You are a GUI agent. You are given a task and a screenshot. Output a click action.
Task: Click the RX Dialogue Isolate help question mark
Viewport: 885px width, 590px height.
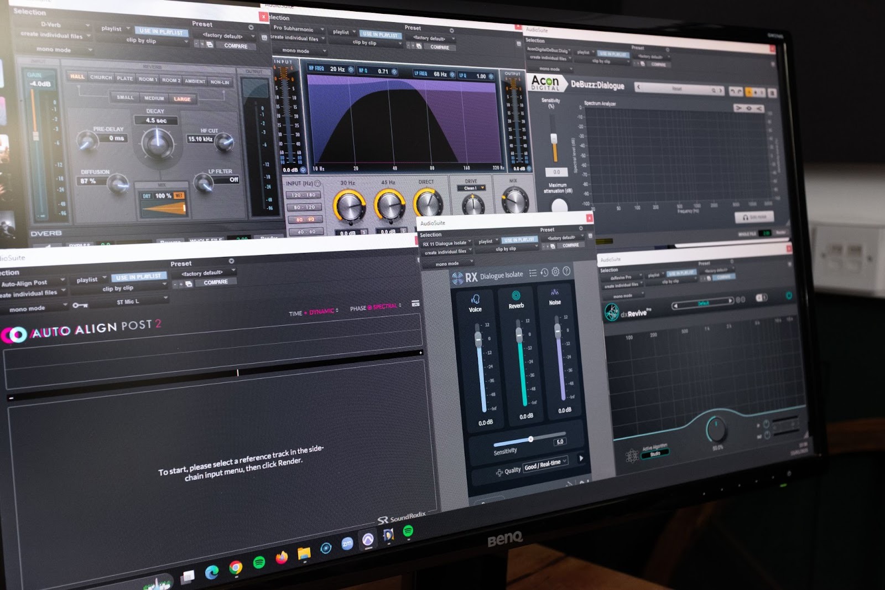[566, 271]
